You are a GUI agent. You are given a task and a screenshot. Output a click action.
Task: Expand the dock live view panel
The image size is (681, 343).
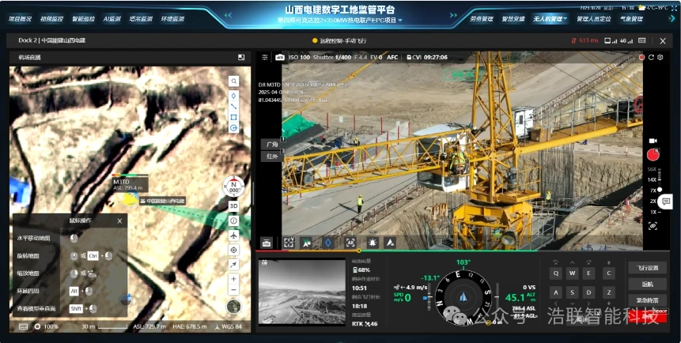tap(241, 58)
